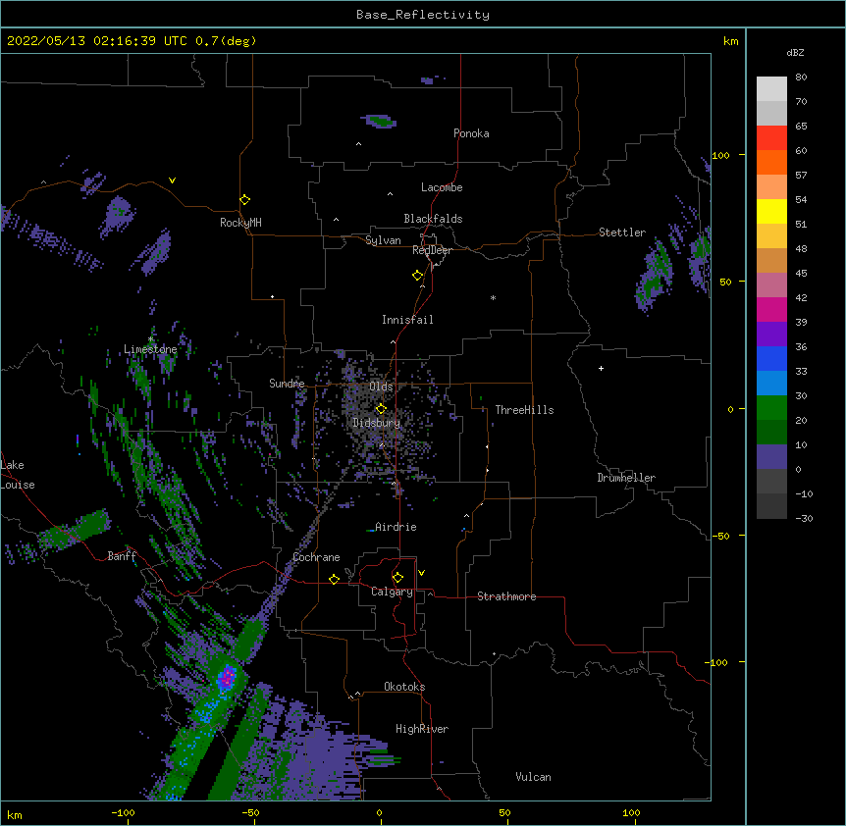The height and width of the screenshot is (826, 846).
Task: Click the Blackfalds city label
Action: click(433, 219)
